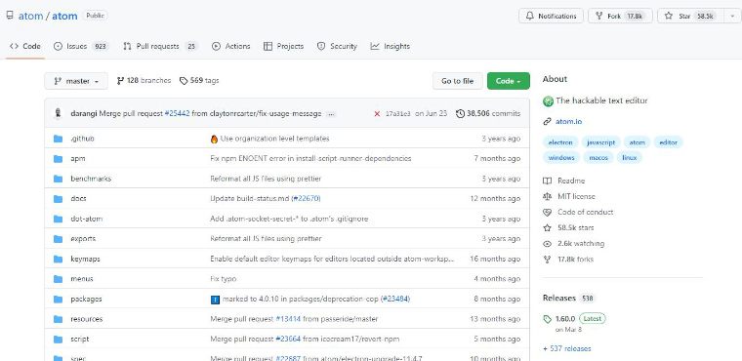Open the Code of conduct link
742x361 pixels.
[578, 212]
